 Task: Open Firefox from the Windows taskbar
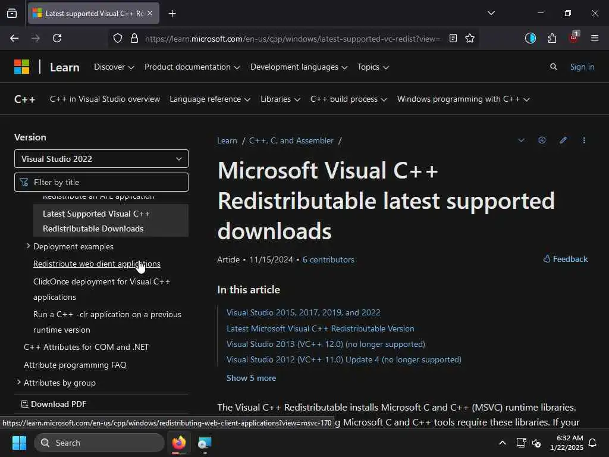(x=179, y=443)
